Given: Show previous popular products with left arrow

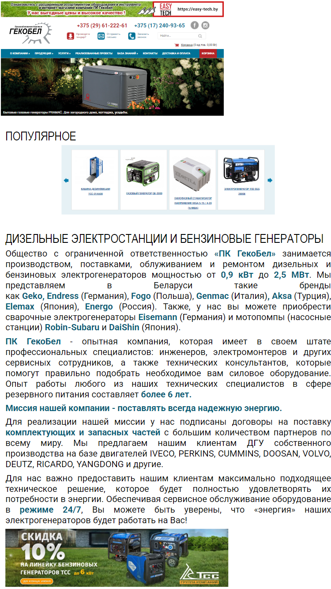Looking at the screenshot, I should (66, 180).
